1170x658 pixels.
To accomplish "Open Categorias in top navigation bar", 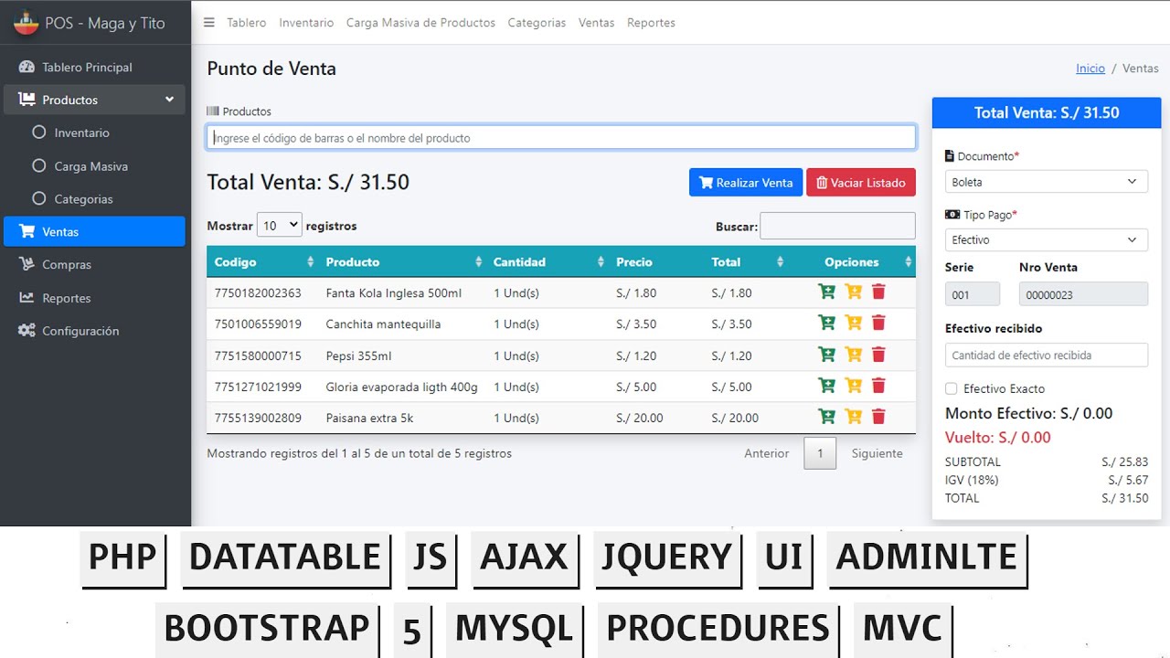I will click(537, 23).
